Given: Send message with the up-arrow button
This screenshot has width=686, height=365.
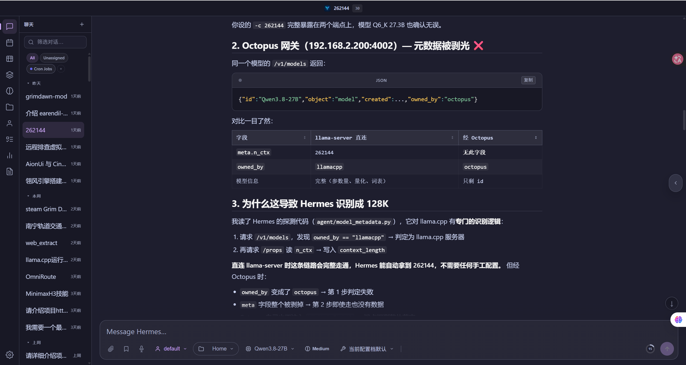Looking at the screenshot, I should coord(667,349).
